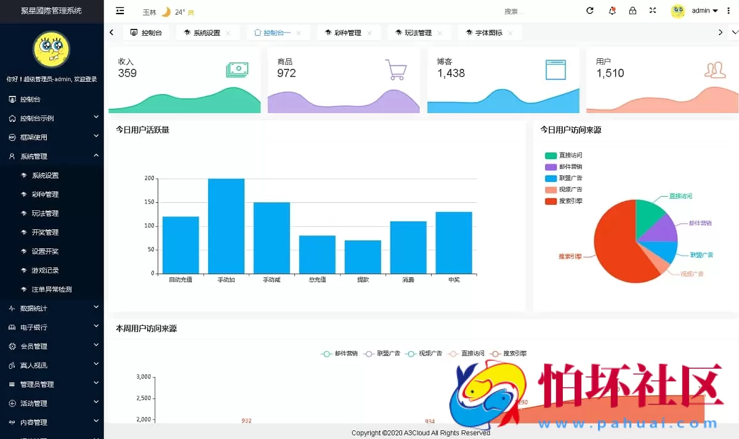The width and height of the screenshot is (739, 439).
Task: Open the admin user dropdown
Action: point(705,10)
